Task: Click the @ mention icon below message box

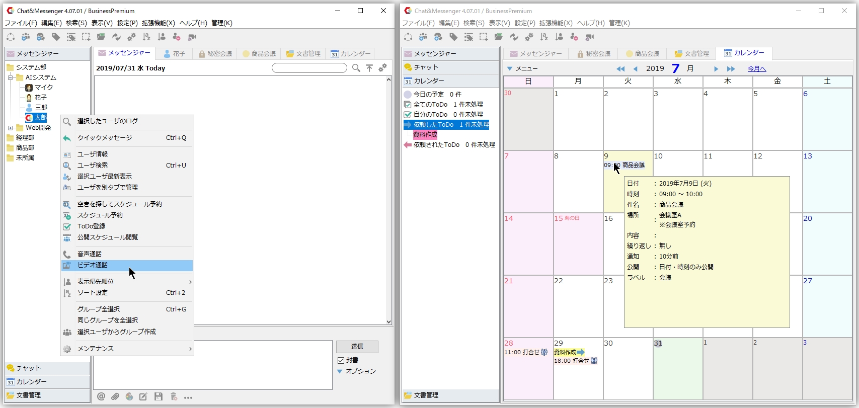Action: tap(101, 397)
